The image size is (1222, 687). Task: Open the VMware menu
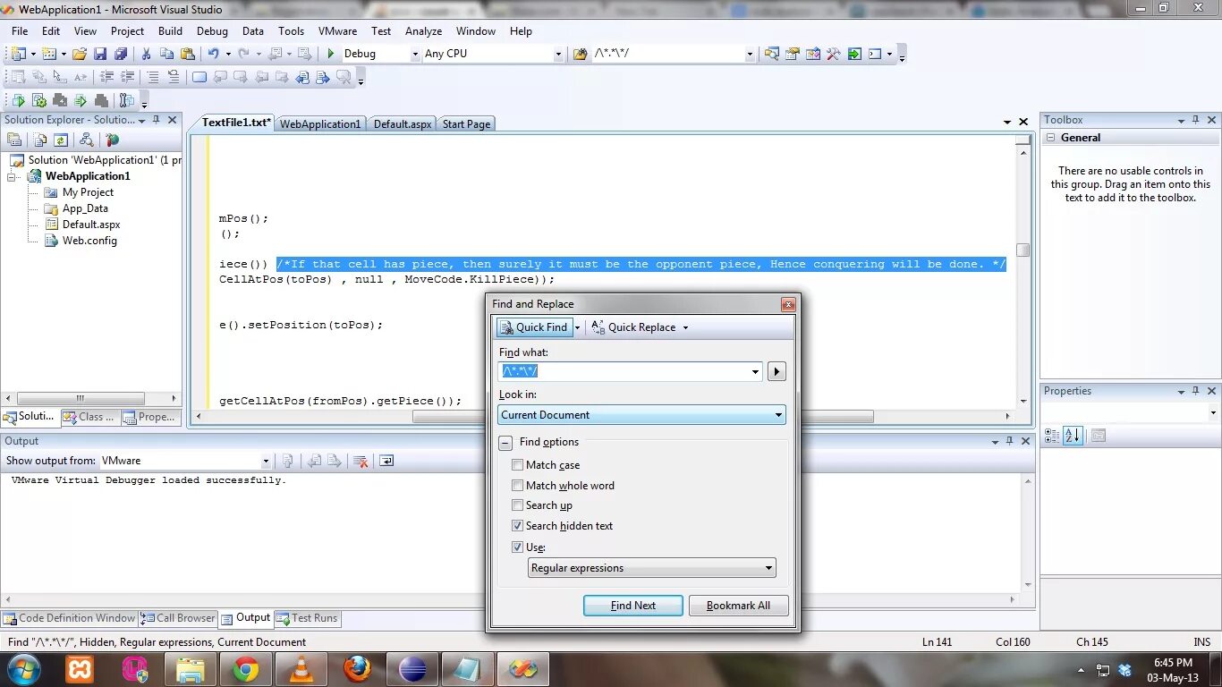337,30
